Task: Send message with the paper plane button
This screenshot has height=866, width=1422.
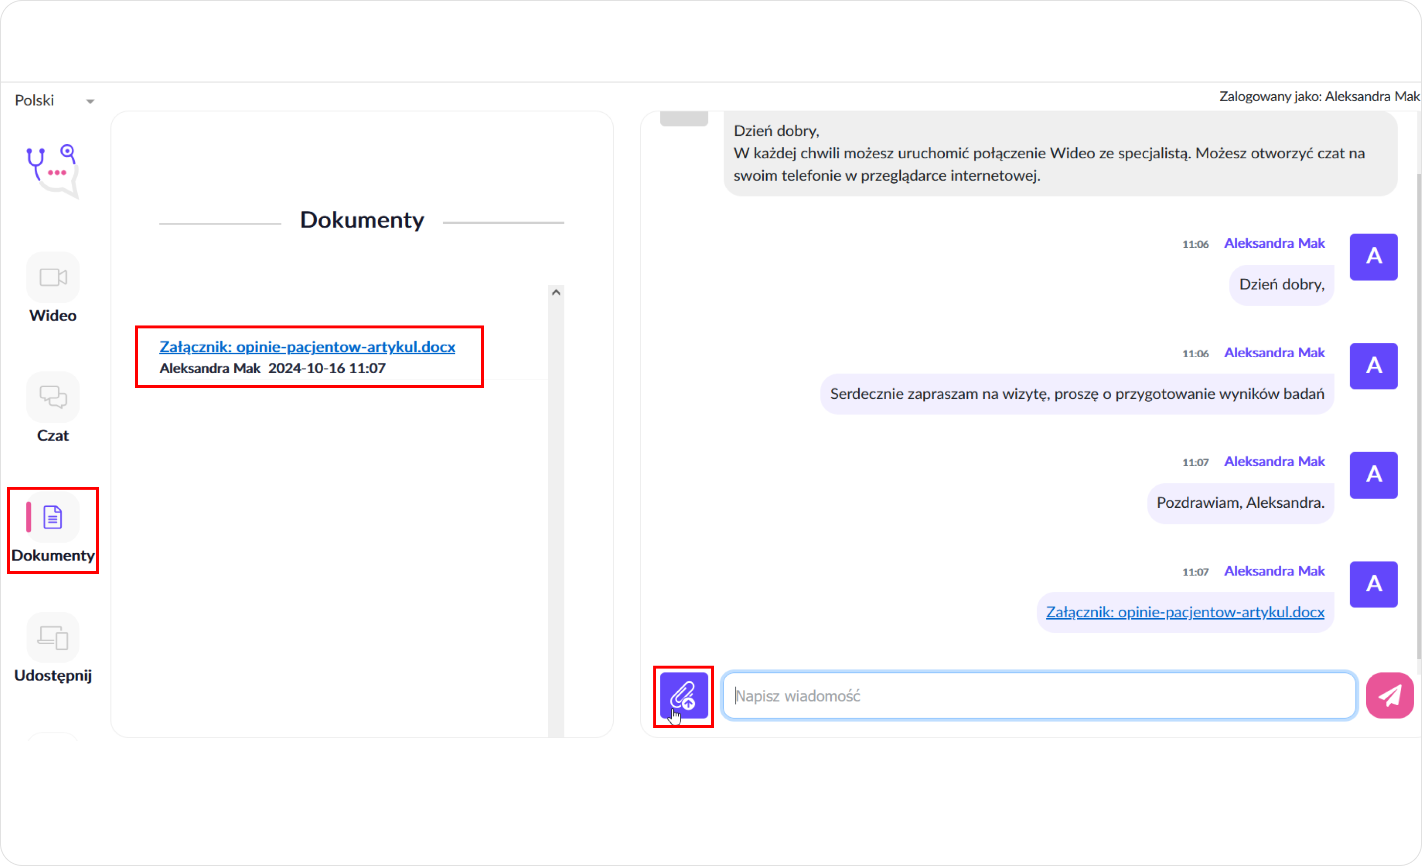Action: tap(1390, 695)
